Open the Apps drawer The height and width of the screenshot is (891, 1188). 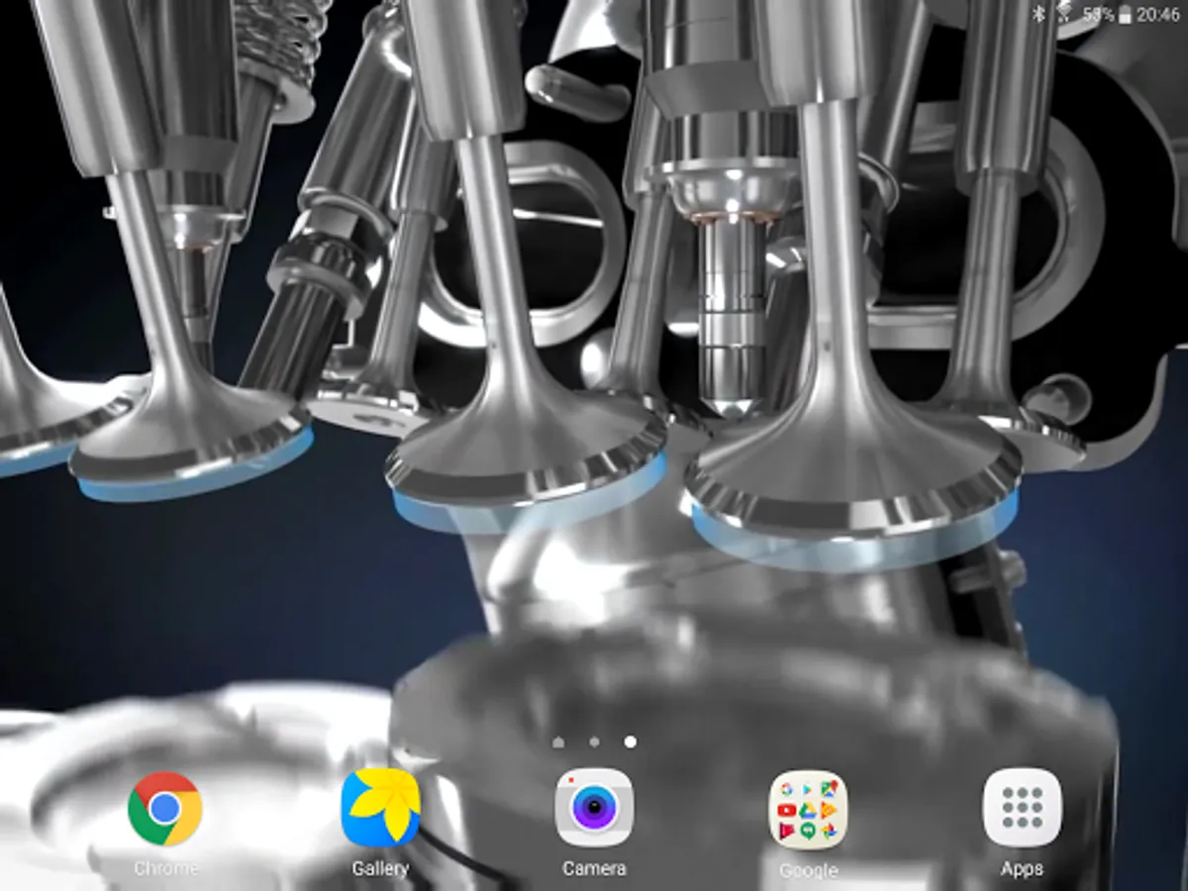[1022, 808]
